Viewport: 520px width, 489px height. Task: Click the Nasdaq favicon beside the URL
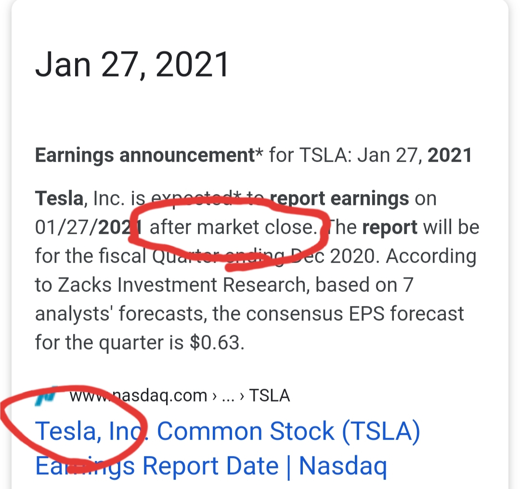tap(46, 396)
